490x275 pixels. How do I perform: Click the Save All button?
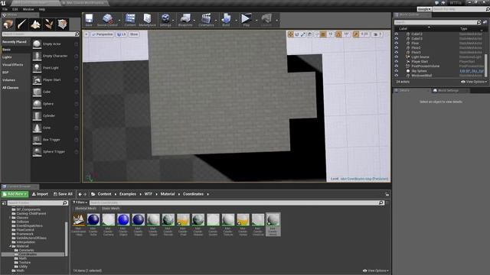[63, 194]
